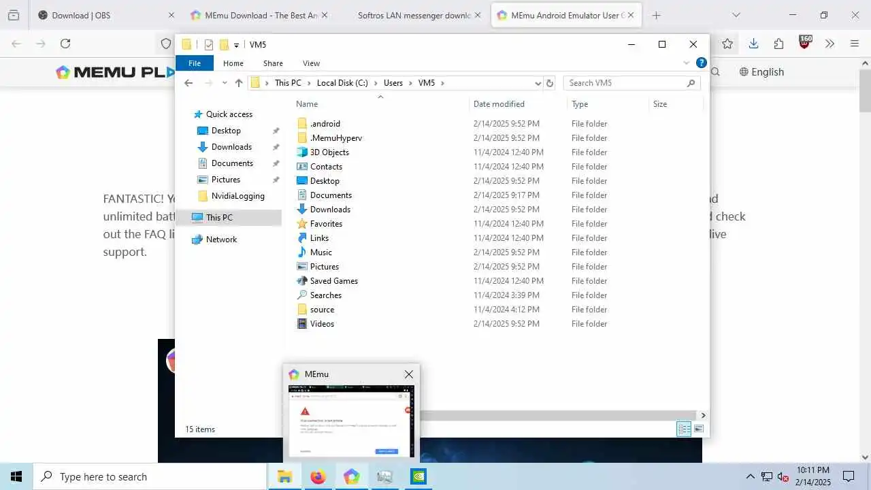Click Explorer back navigation arrow
Viewport: 871px width, 490px height.
(188, 83)
